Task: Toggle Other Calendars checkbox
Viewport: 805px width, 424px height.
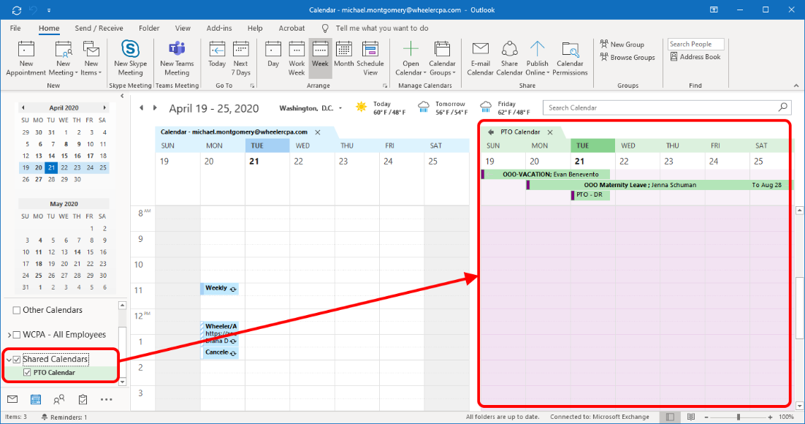Action: click(16, 310)
